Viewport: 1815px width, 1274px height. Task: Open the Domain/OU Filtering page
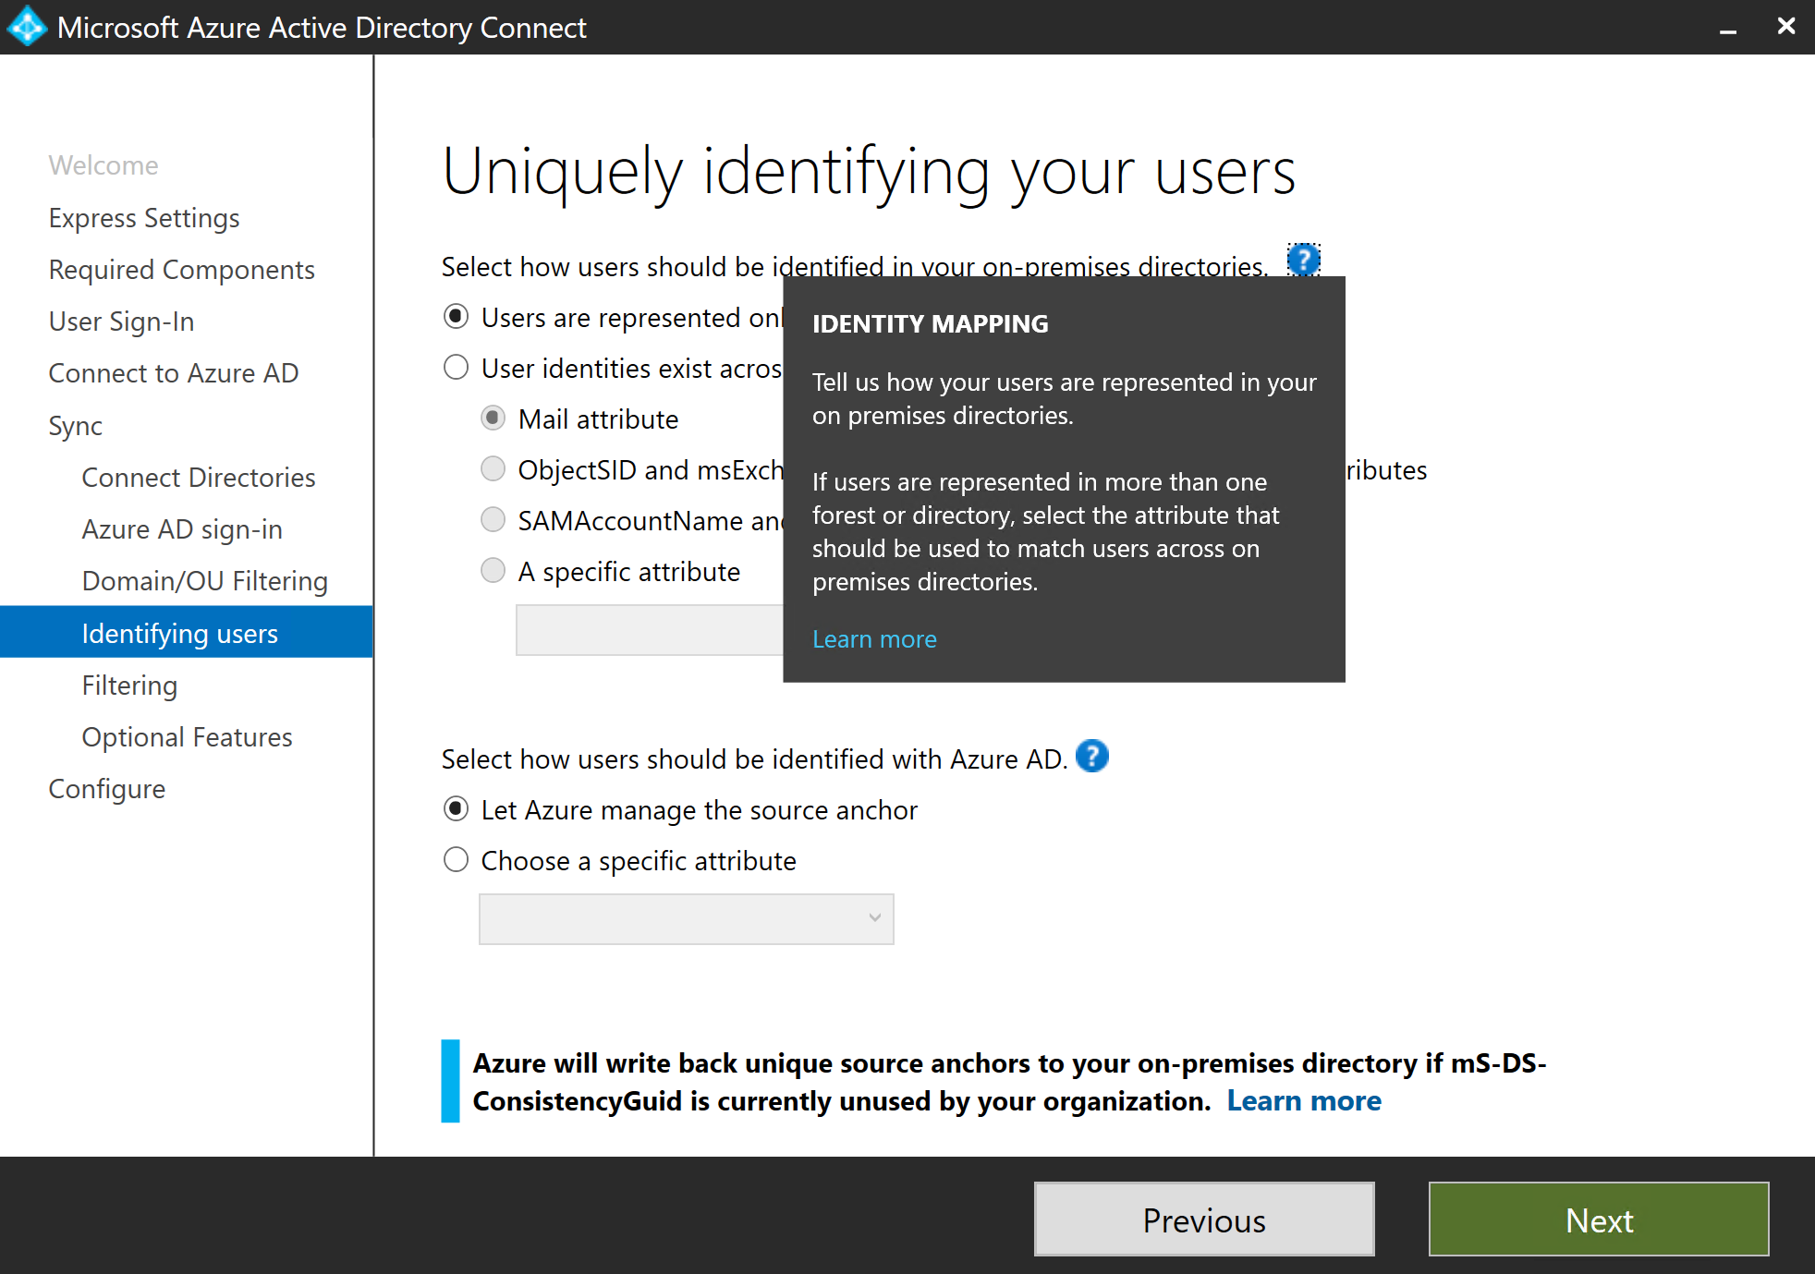(205, 580)
